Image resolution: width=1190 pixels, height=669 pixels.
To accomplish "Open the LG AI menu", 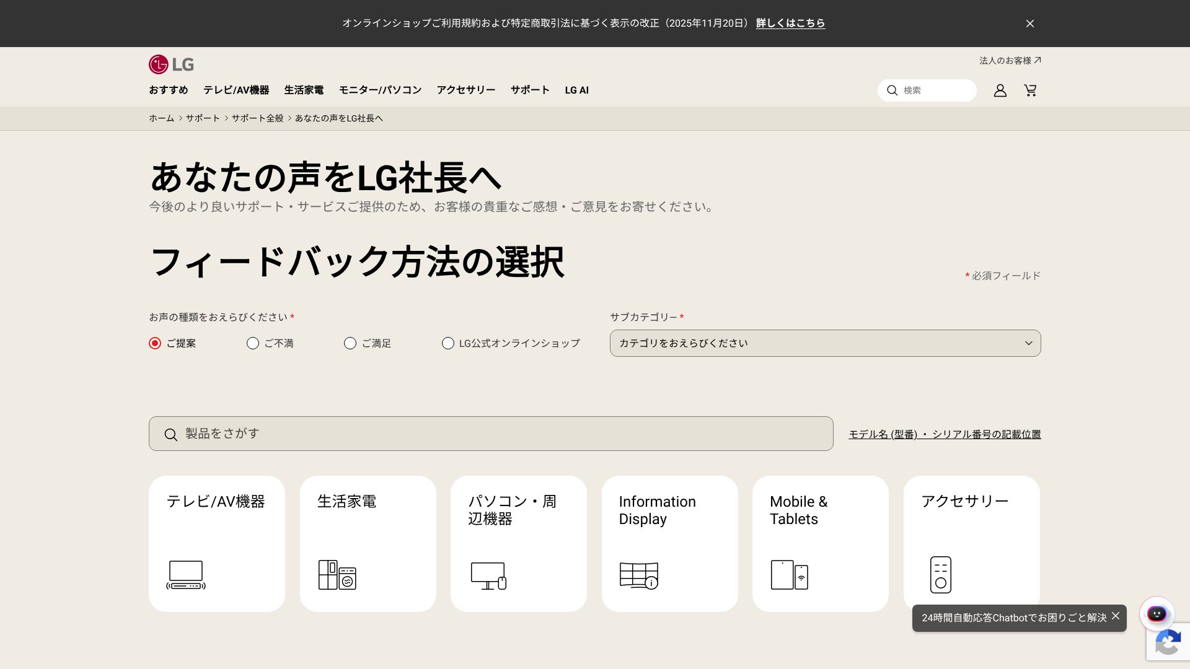I will (577, 90).
